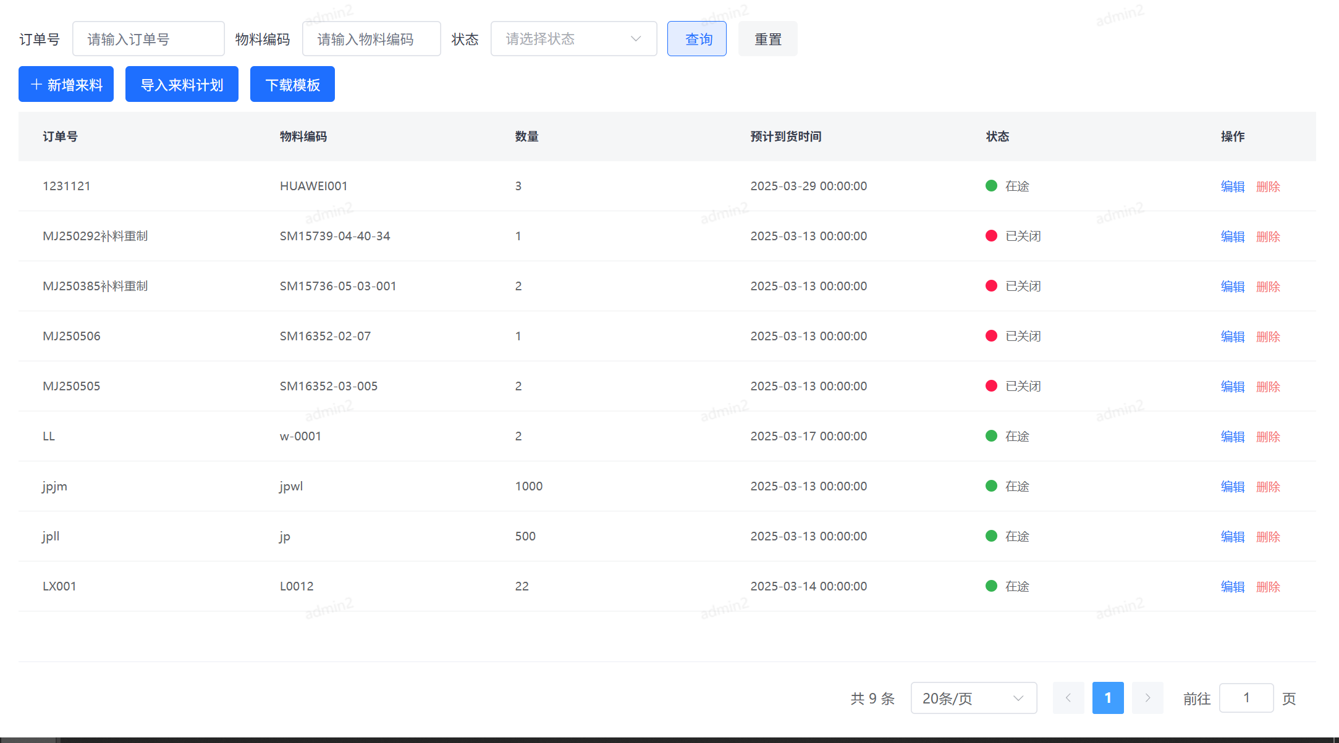Click the 查询 search button
1339x743 pixels.
tap(696, 39)
